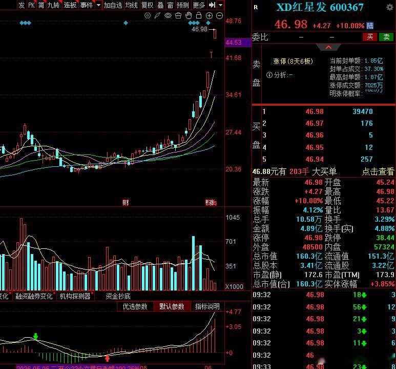Click the 陆 Stock Connect badge
The image size is (396, 369).
[x=370, y=26]
